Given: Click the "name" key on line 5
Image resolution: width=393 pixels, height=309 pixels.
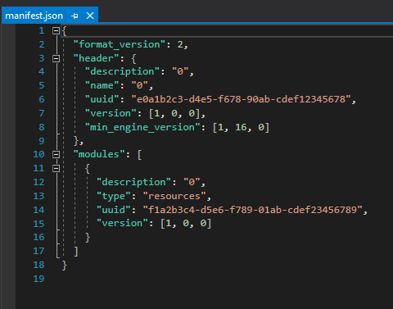Looking at the screenshot, I should click(x=102, y=85).
